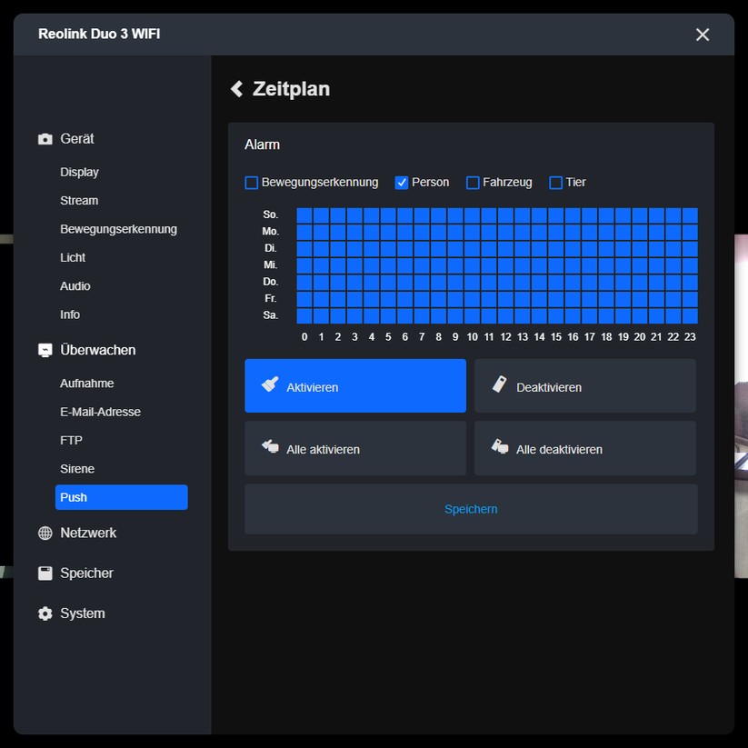Enable the Fahrzeug checkbox

[473, 183]
